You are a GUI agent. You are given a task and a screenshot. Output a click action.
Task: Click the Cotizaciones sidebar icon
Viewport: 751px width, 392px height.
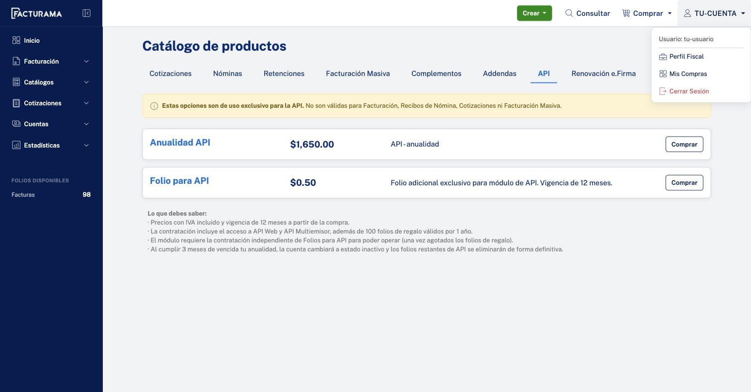(16, 103)
